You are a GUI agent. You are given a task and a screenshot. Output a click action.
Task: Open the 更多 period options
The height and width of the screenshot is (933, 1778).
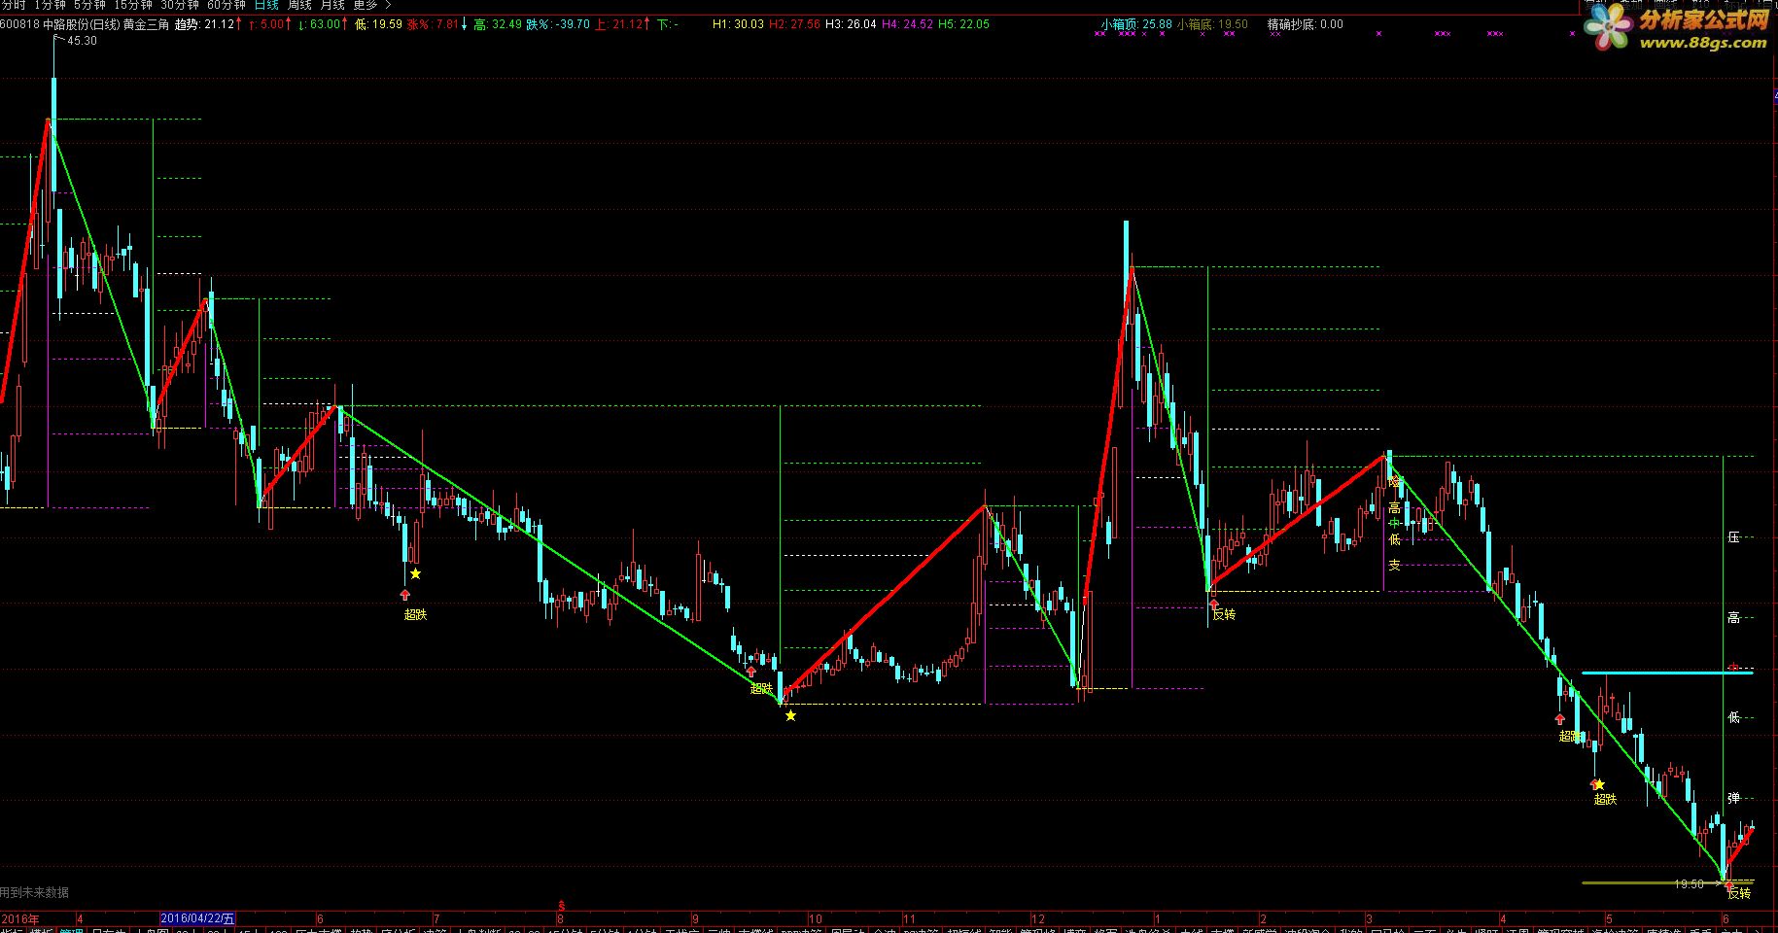click(x=366, y=6)
